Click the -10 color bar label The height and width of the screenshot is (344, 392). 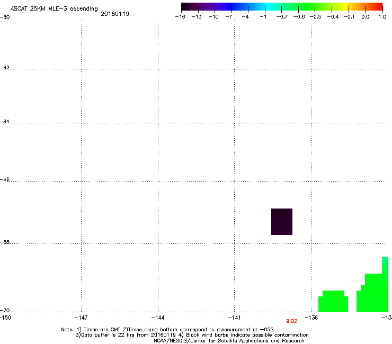point(213,17)
